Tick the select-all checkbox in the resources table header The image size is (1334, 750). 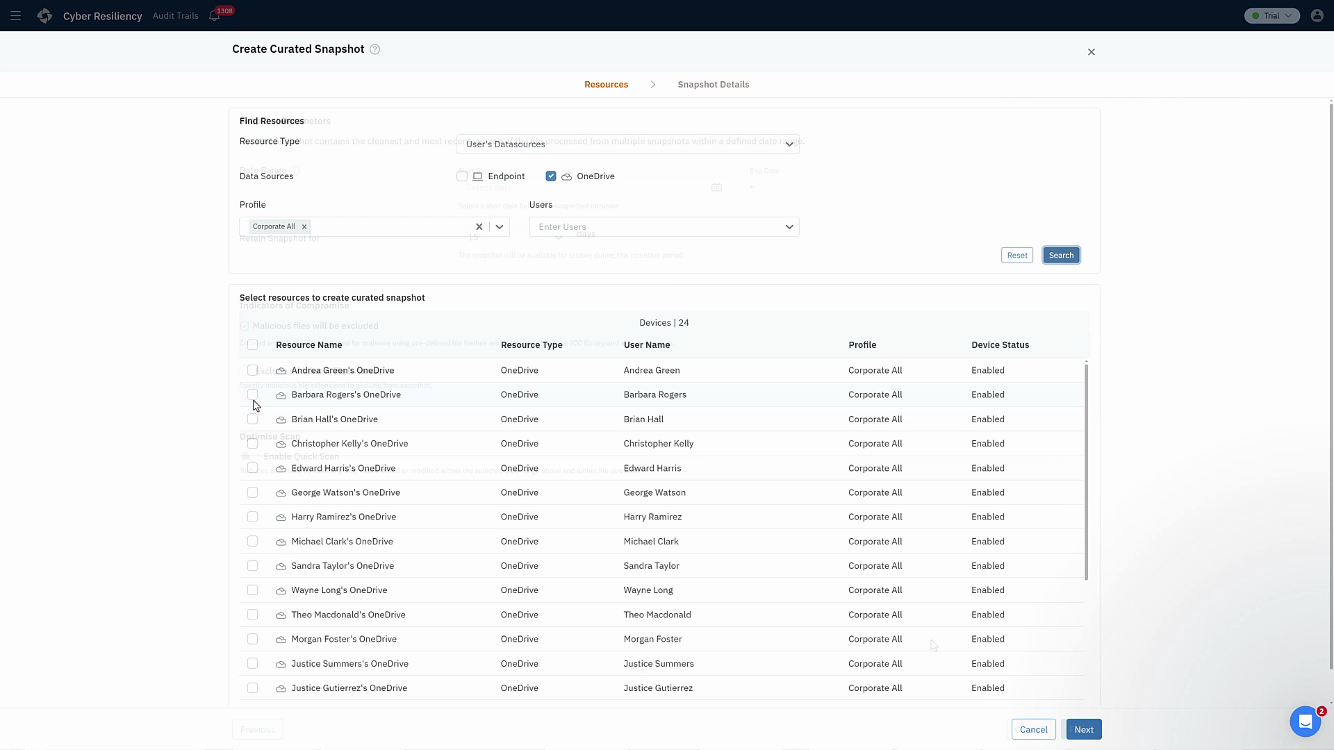pyautogui.click(x=252, y=345)
